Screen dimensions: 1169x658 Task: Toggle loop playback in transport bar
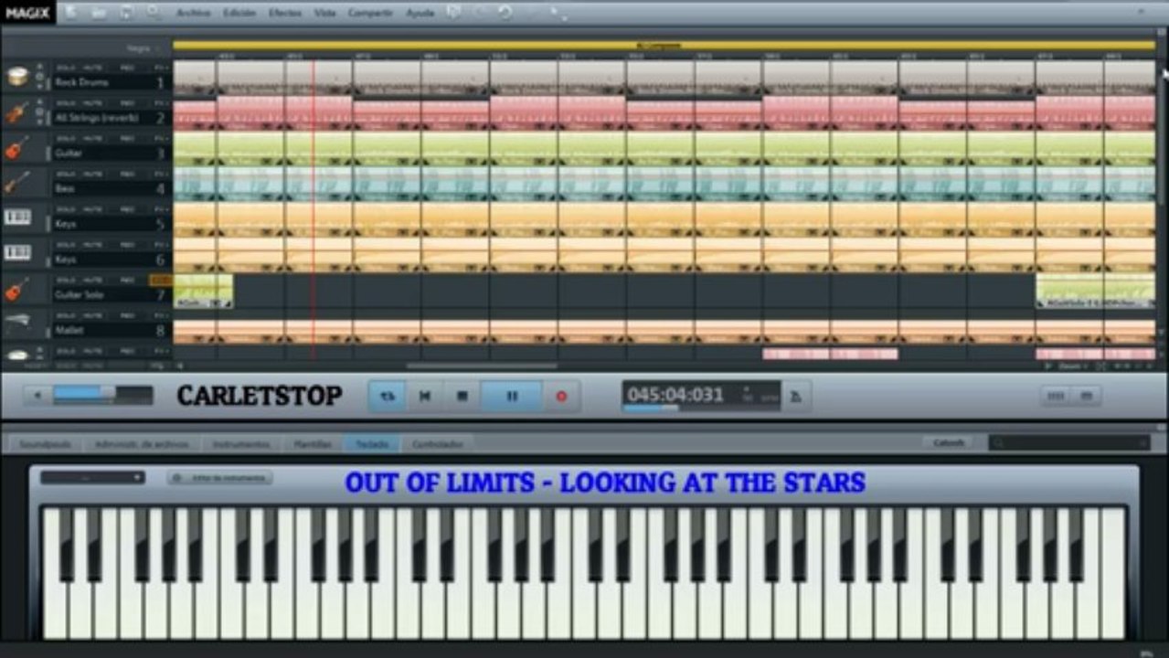[388, 396]
